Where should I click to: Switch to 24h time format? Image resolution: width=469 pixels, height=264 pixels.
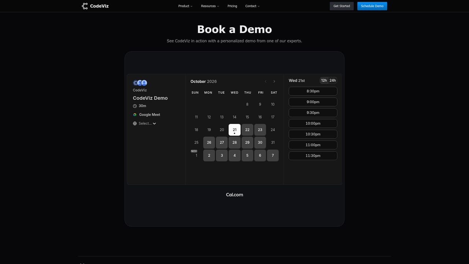(332, 80)
